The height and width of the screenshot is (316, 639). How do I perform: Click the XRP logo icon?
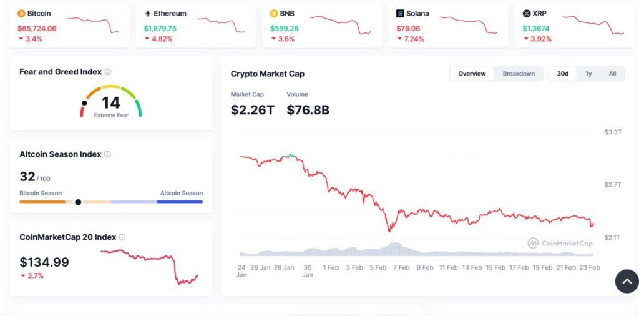pos(526,13)
